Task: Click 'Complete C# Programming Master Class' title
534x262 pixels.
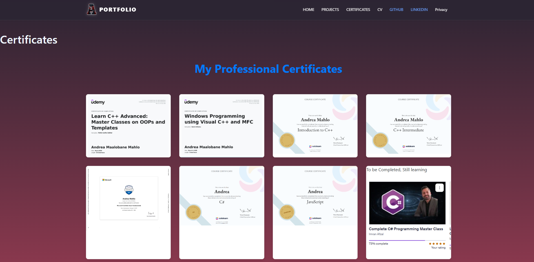Action: coord(406,229)
